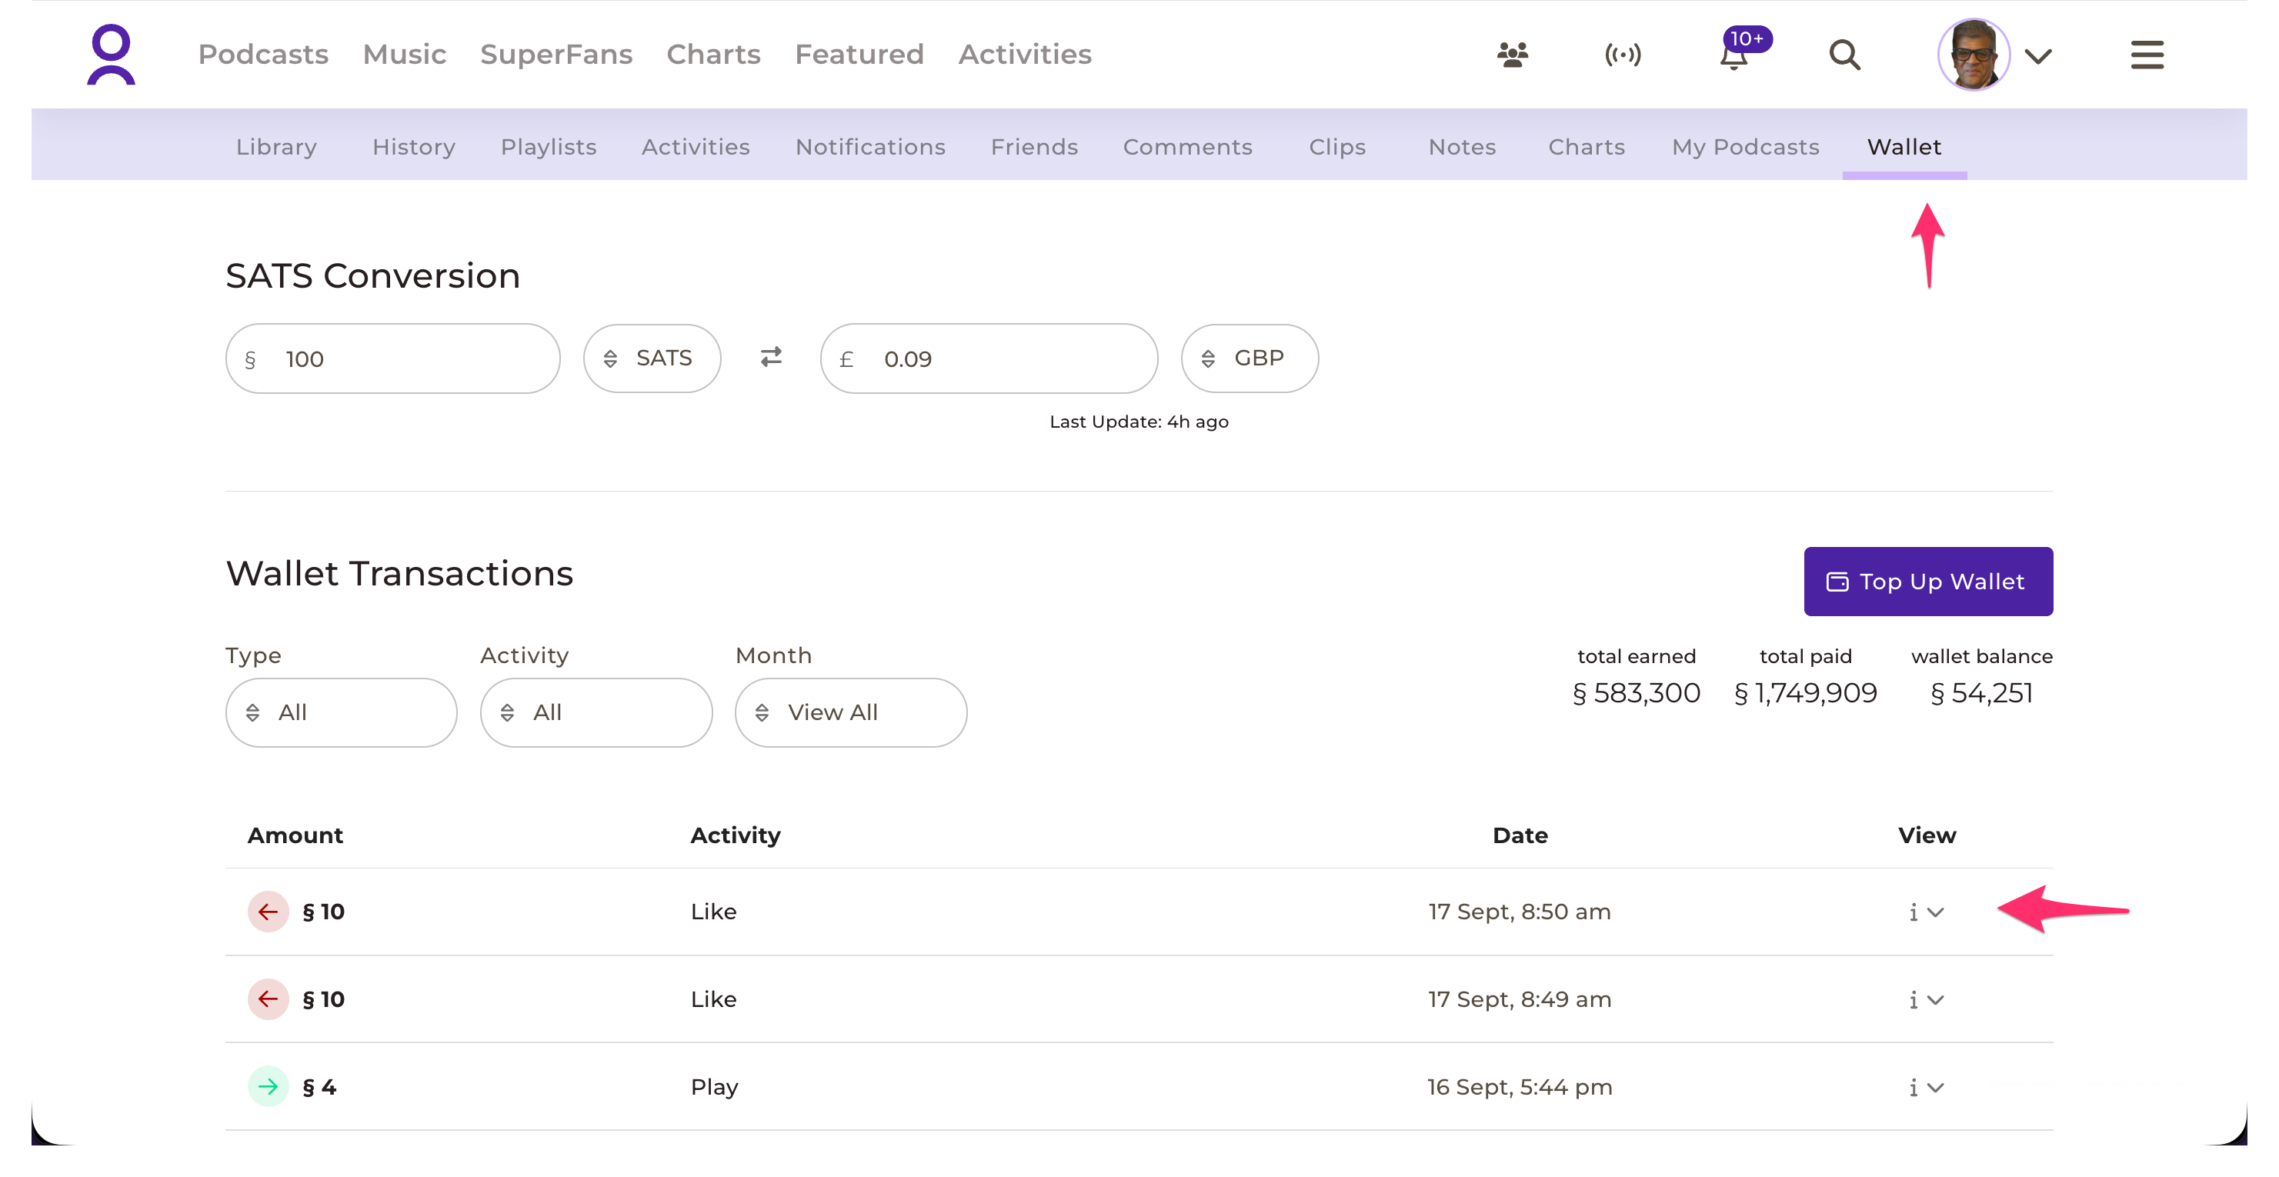This screenshot has height=1177, width=2279.
Task: Go to the Playlists tab
Action: click(548, 147)
